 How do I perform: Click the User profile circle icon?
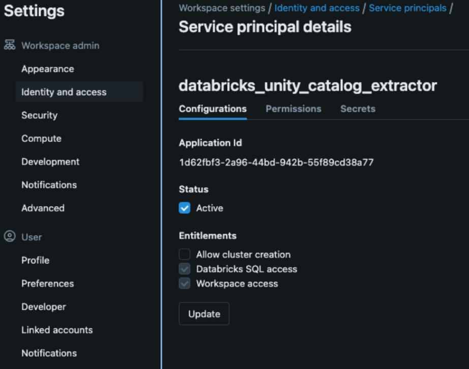(x=9, y=237)
